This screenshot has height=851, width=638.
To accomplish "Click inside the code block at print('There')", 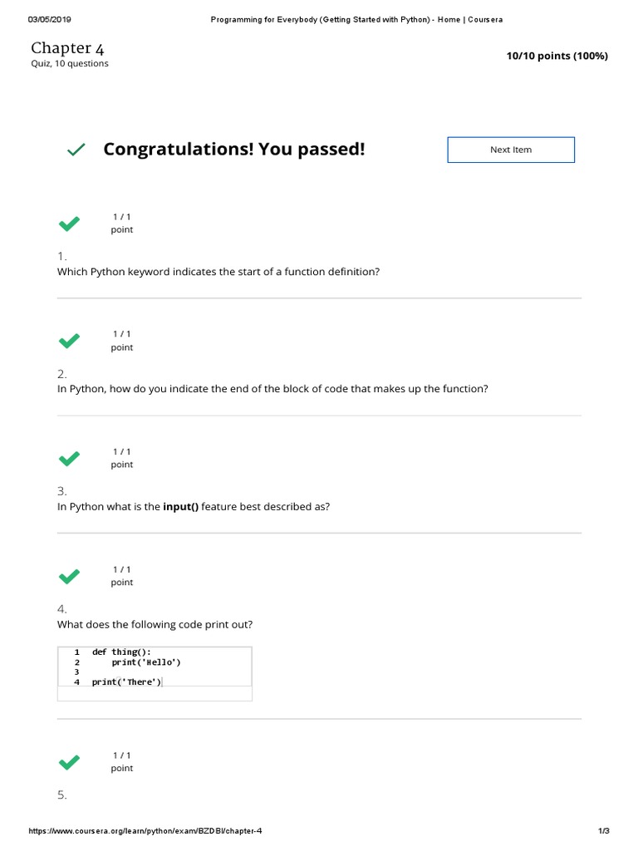I will [x=126, y=682].
